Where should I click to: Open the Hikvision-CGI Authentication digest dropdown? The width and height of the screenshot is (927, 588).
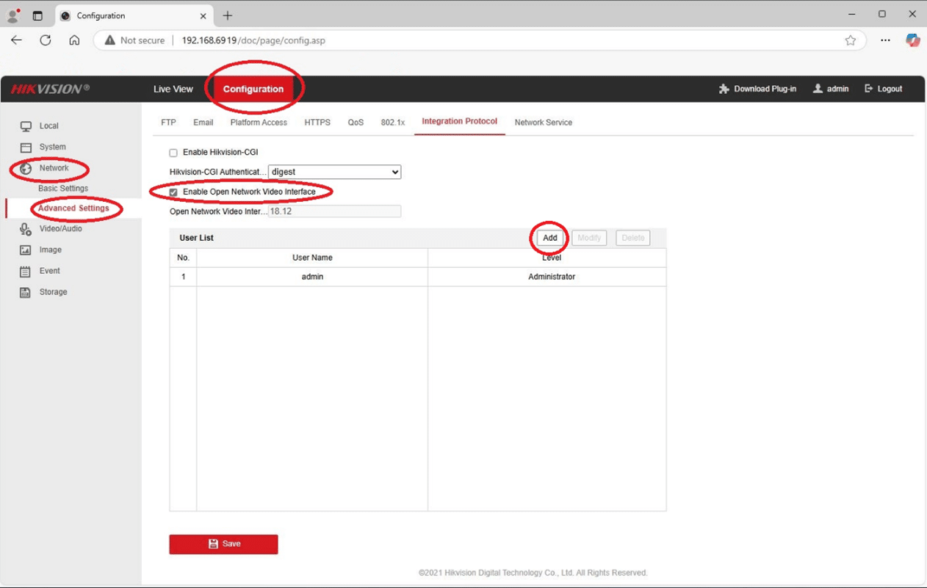tap(334, 172)
